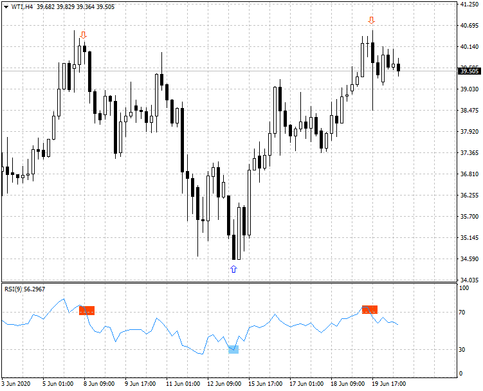The height and width of the screenshot is (391, 483).
Task: Click the 36.810 price scale label
Action: (x=469, y=174)
